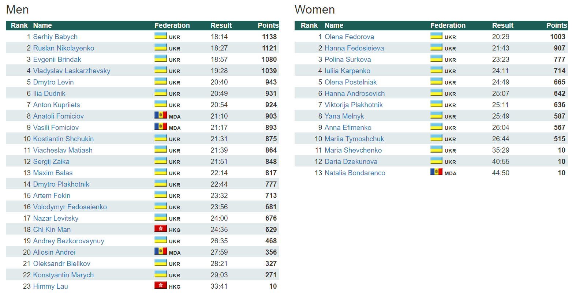This screenshot has height=296, width=572.
Task: Go to Viktorija Plakhotnik's profile
Action: (x=354, y=105)
